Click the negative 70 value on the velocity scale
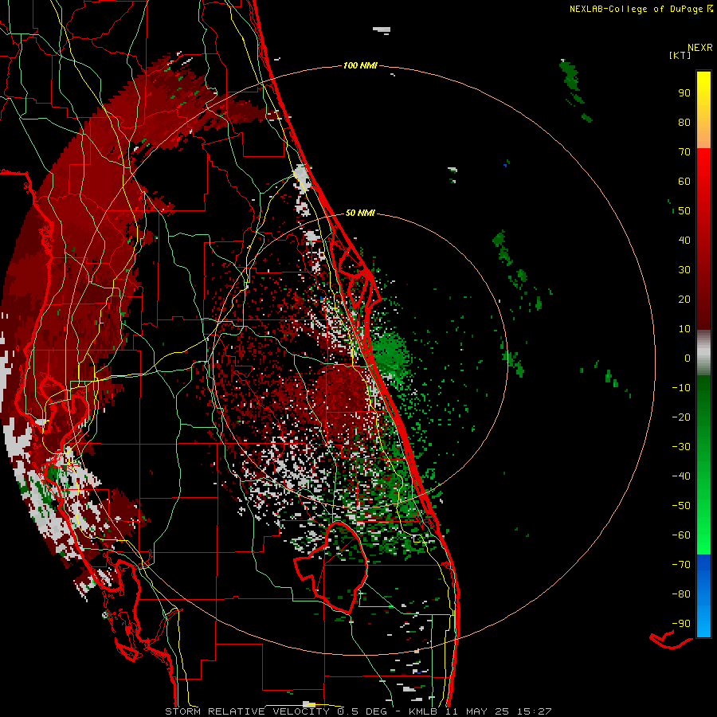717x717 pixels. (681, 564)
